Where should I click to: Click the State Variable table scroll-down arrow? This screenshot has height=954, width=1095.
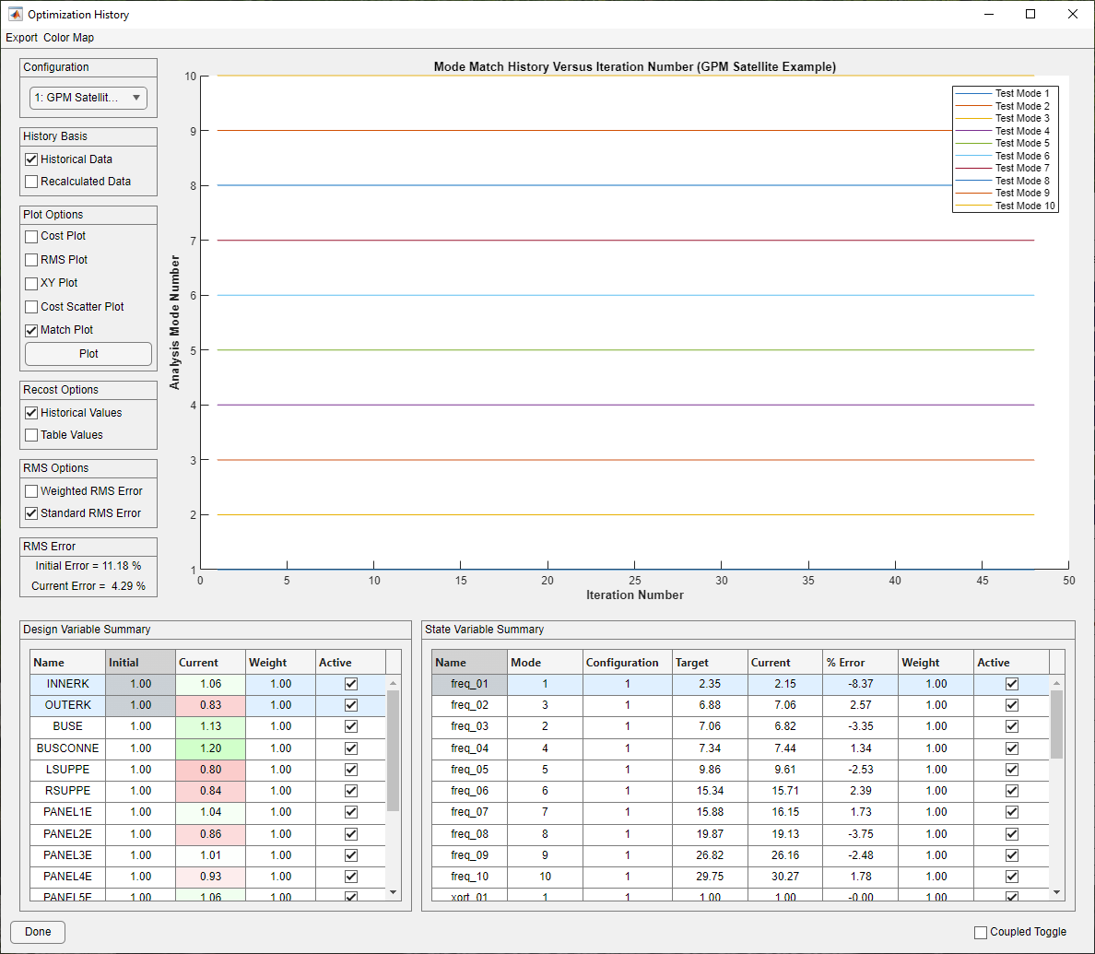click(1056, 892)
